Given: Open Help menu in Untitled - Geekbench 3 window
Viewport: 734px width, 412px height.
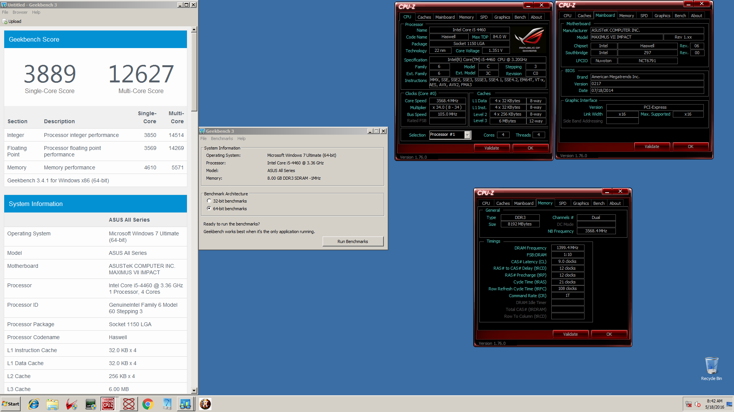Looking at the screenshot, I should click(x=36, y=12).
